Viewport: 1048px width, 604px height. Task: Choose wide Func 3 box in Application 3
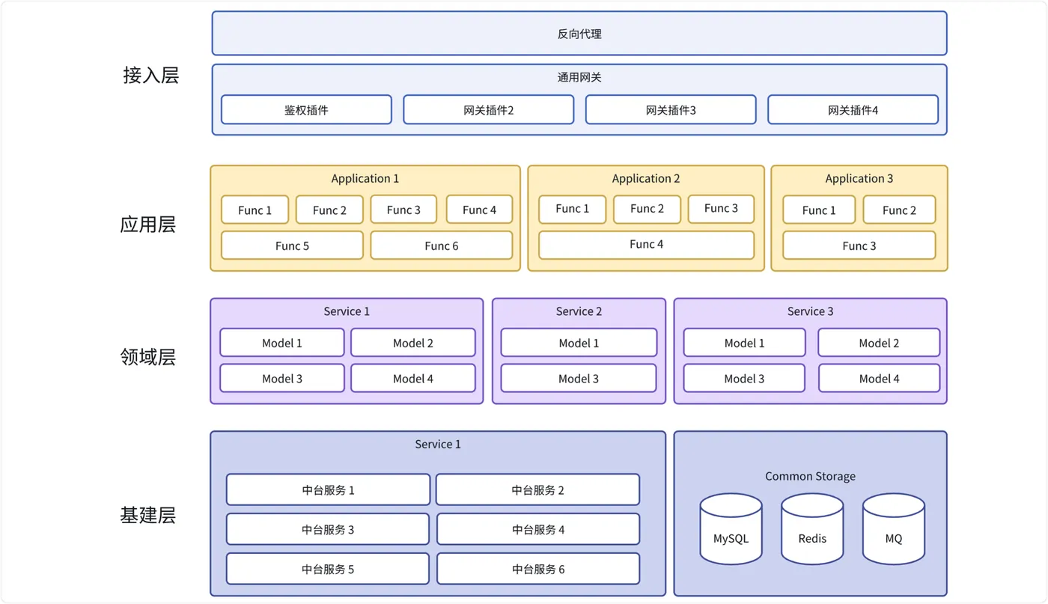[859, 245]
